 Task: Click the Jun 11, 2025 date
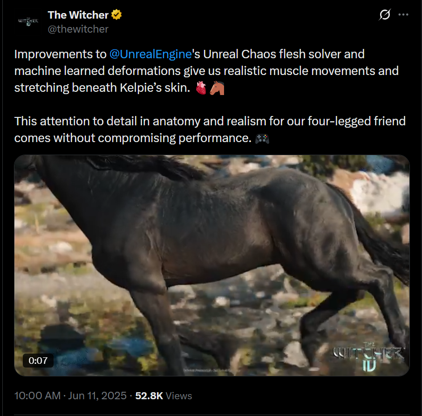click(98, 396)
